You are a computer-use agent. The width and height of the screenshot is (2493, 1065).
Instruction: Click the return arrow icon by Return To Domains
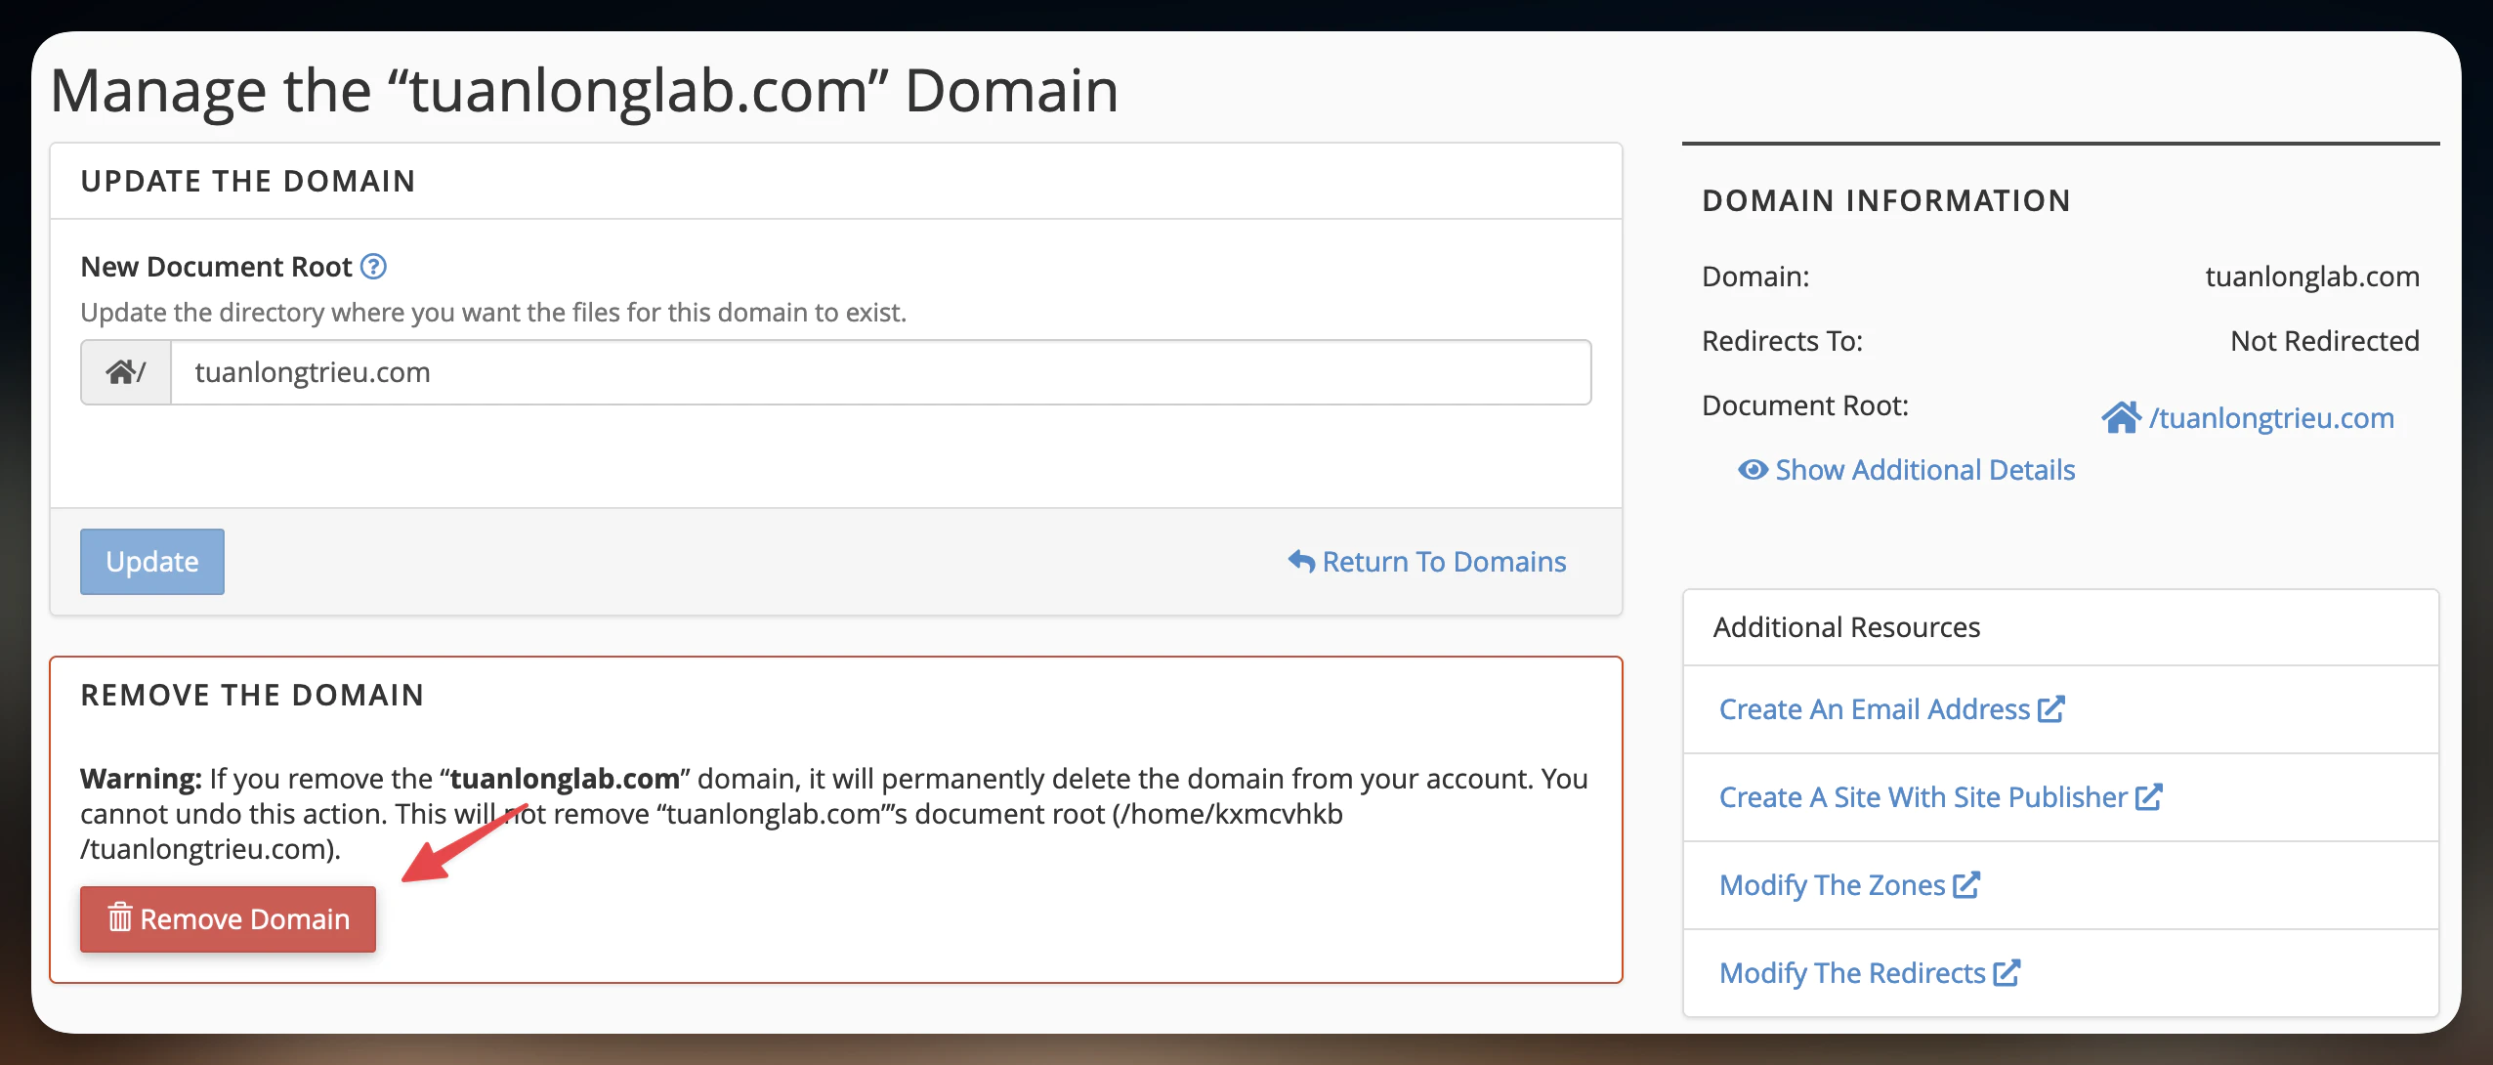coord(1301,562)
